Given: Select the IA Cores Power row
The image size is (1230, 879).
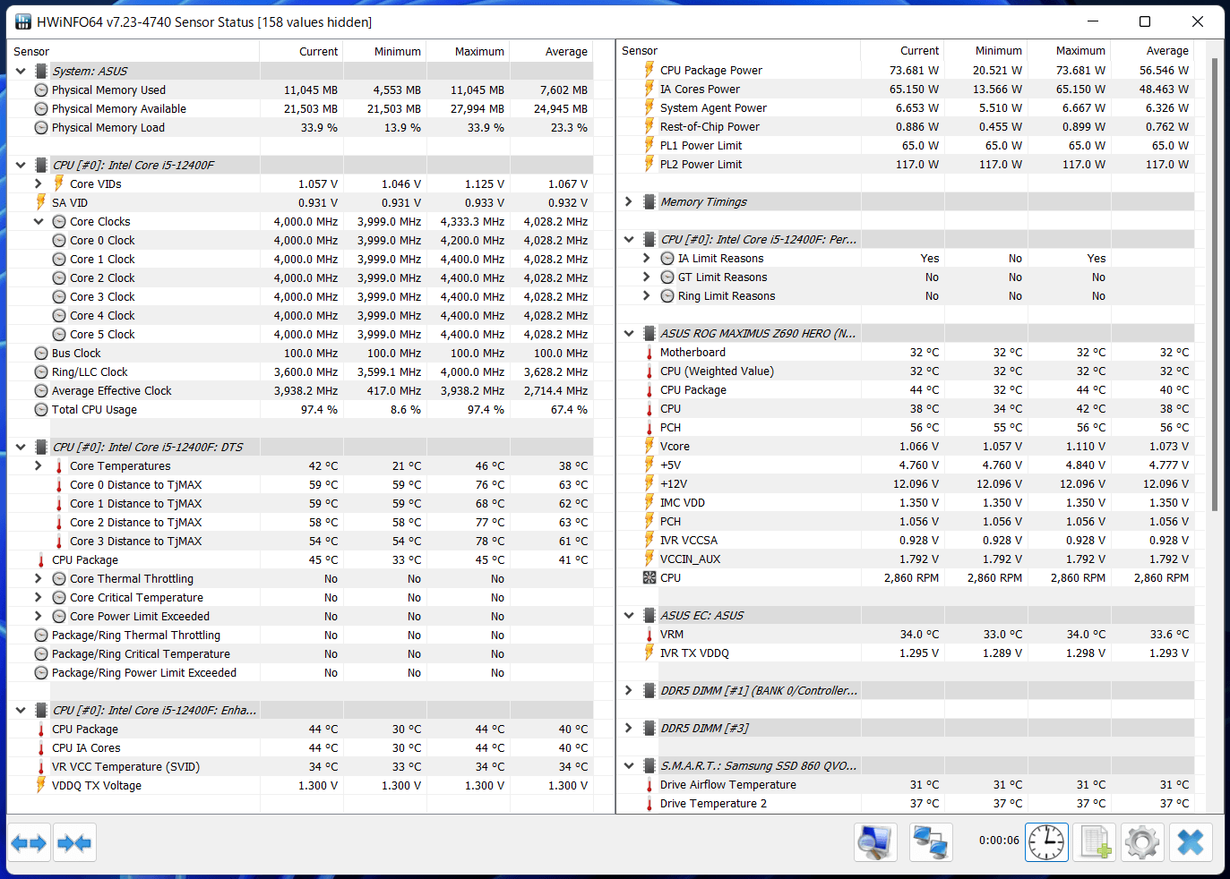Looking at the screenshot, I should [x=906, y=90].
